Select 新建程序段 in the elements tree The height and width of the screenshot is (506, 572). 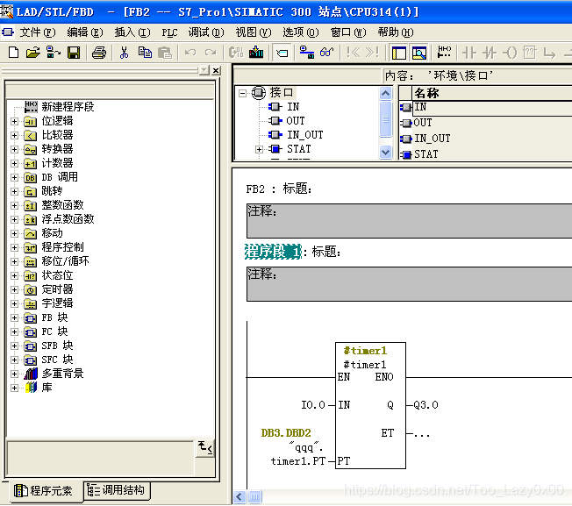point(68,107)
